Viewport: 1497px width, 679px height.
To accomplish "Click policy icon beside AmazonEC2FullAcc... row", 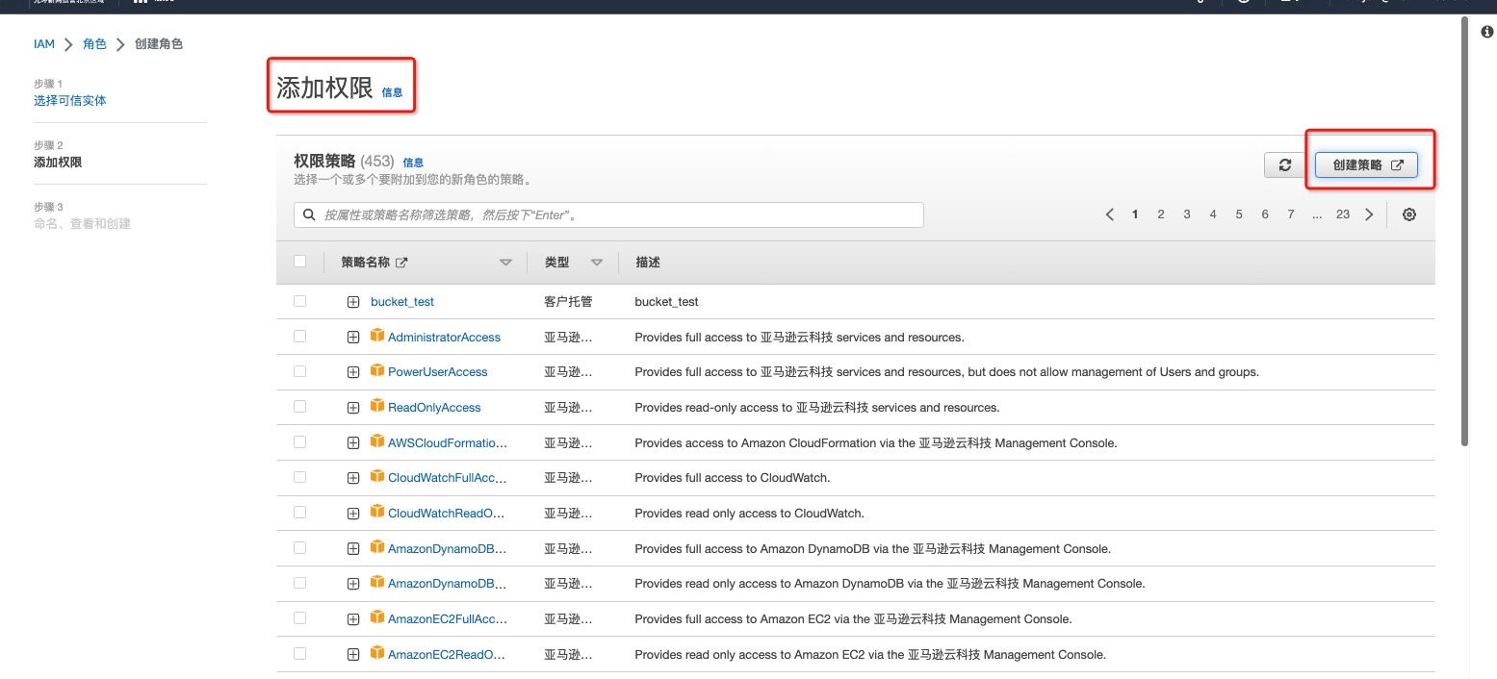I will point(377,617).
